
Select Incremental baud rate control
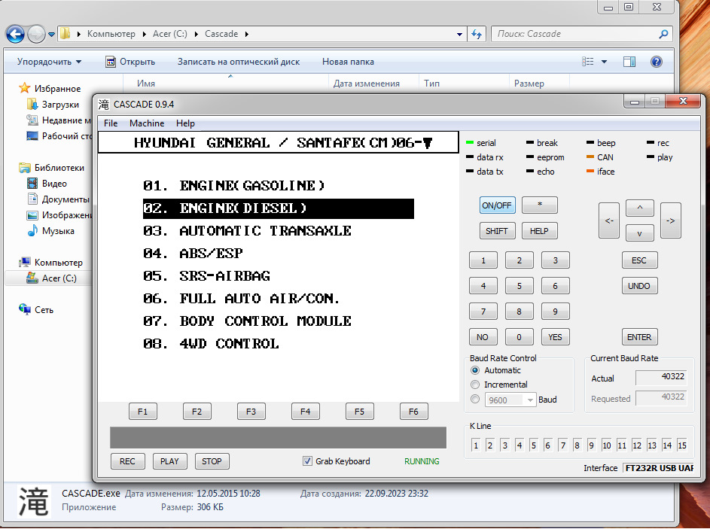point(475,385)
